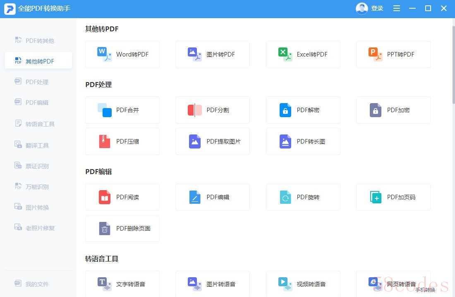Open the PDF加页码 page number tool
This screenshot has height=297, width=455.
click(x=393, y=197)
